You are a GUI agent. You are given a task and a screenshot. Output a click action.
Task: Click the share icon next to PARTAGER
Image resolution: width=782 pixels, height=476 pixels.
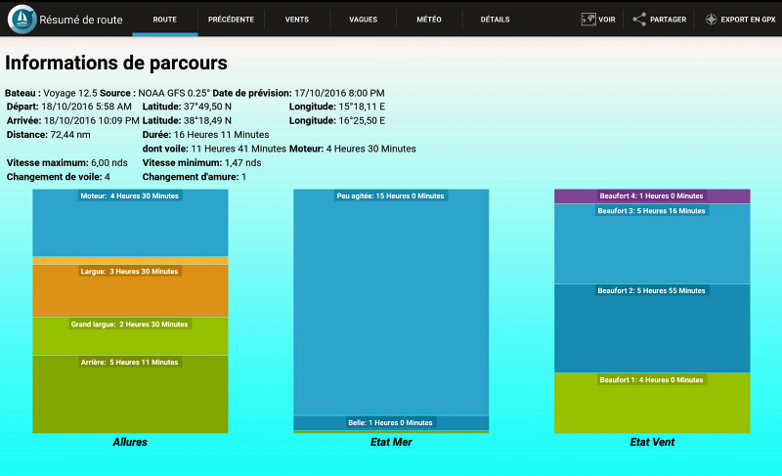tap(639, 20)
